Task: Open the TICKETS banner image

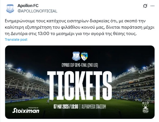Action: click(80, 82)
